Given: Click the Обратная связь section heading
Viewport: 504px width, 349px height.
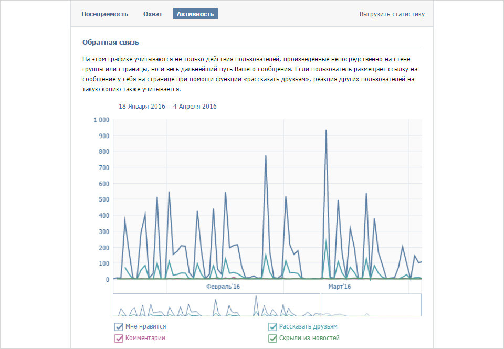Looking at the screenshot, I should click(111, 43).
